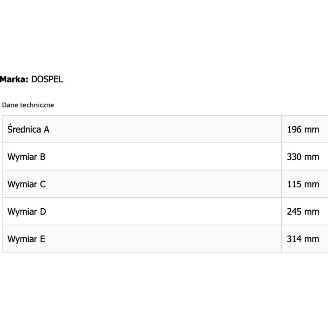Select the 'Wymiar C' row label

(26, 184)
